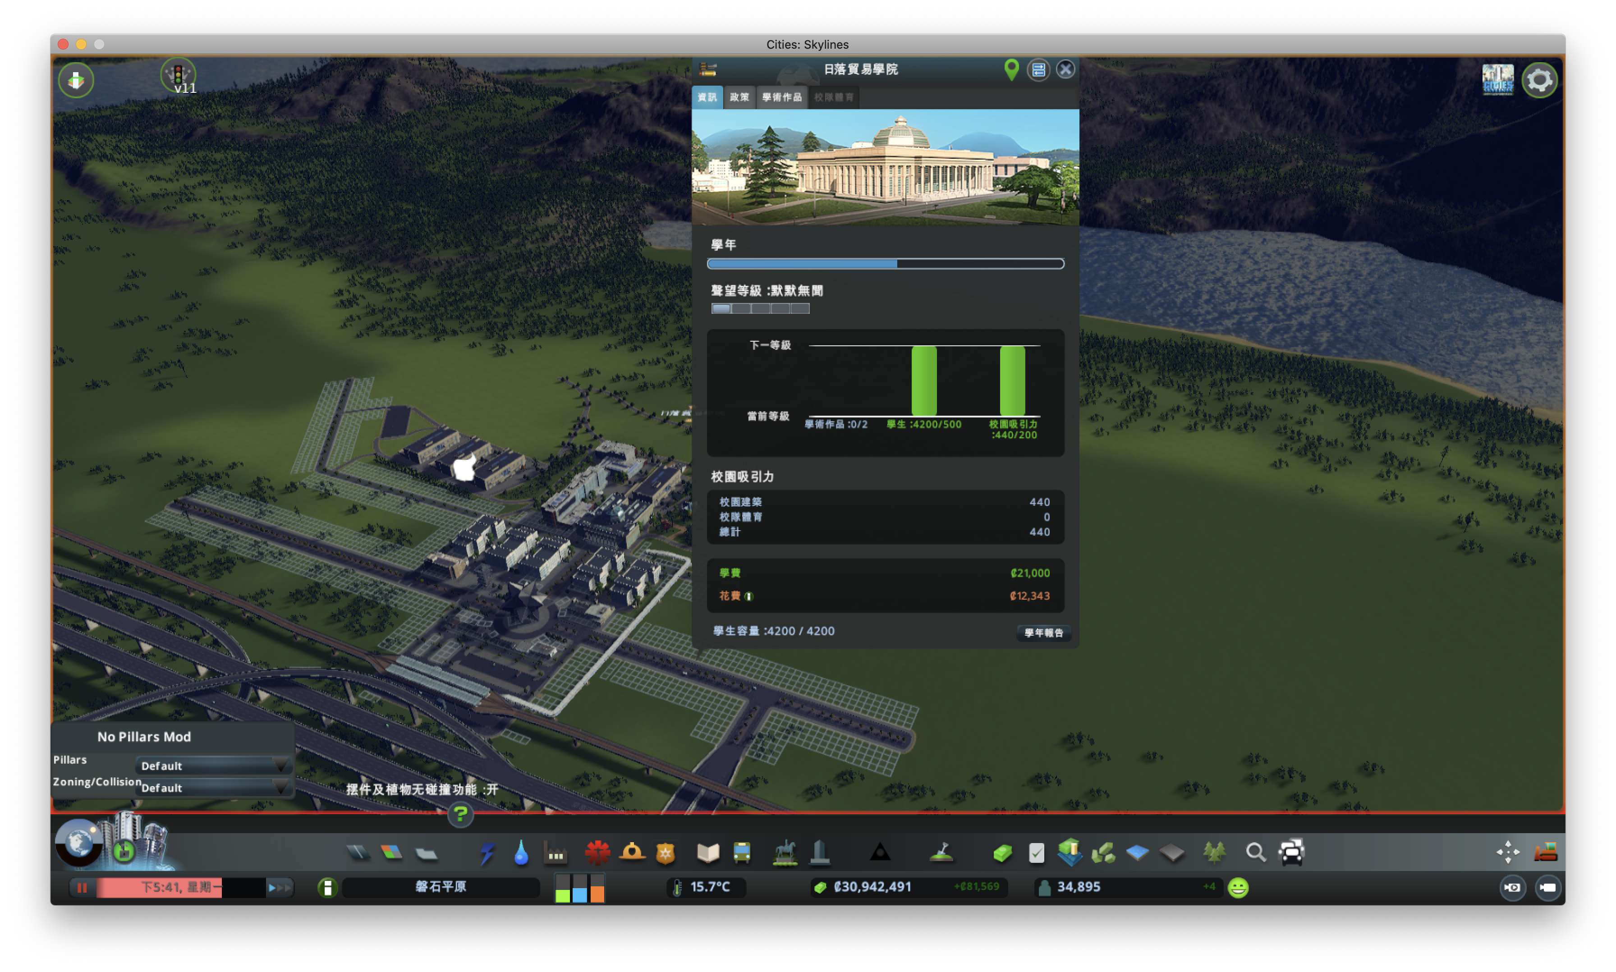Screen dimensions: 1616x972
Task: Click the 聲望等級 reputation level bar
Action: [x=760, y=308]
